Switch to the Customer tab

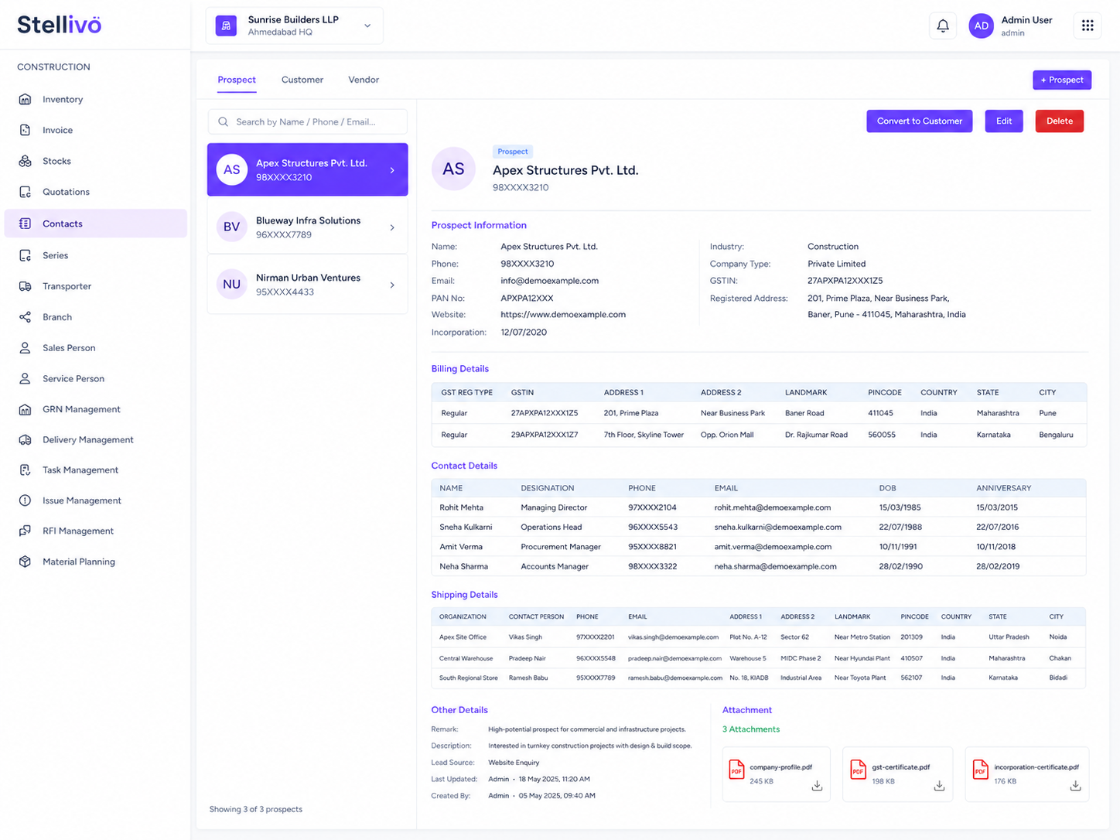pos(302,80)
